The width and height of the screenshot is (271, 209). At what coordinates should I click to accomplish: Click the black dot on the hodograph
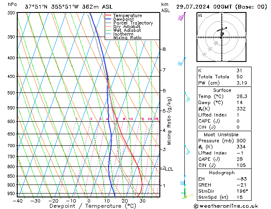pos(226,28)
